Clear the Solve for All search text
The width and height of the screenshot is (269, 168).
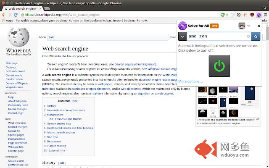click(x=248, y=37)
